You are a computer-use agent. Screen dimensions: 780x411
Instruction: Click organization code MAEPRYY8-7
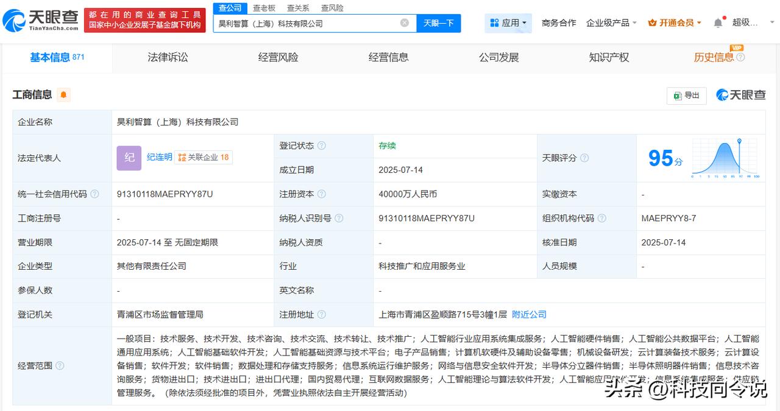(668, 218)
